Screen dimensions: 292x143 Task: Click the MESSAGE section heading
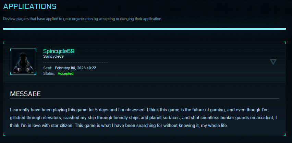click(25, 94)
